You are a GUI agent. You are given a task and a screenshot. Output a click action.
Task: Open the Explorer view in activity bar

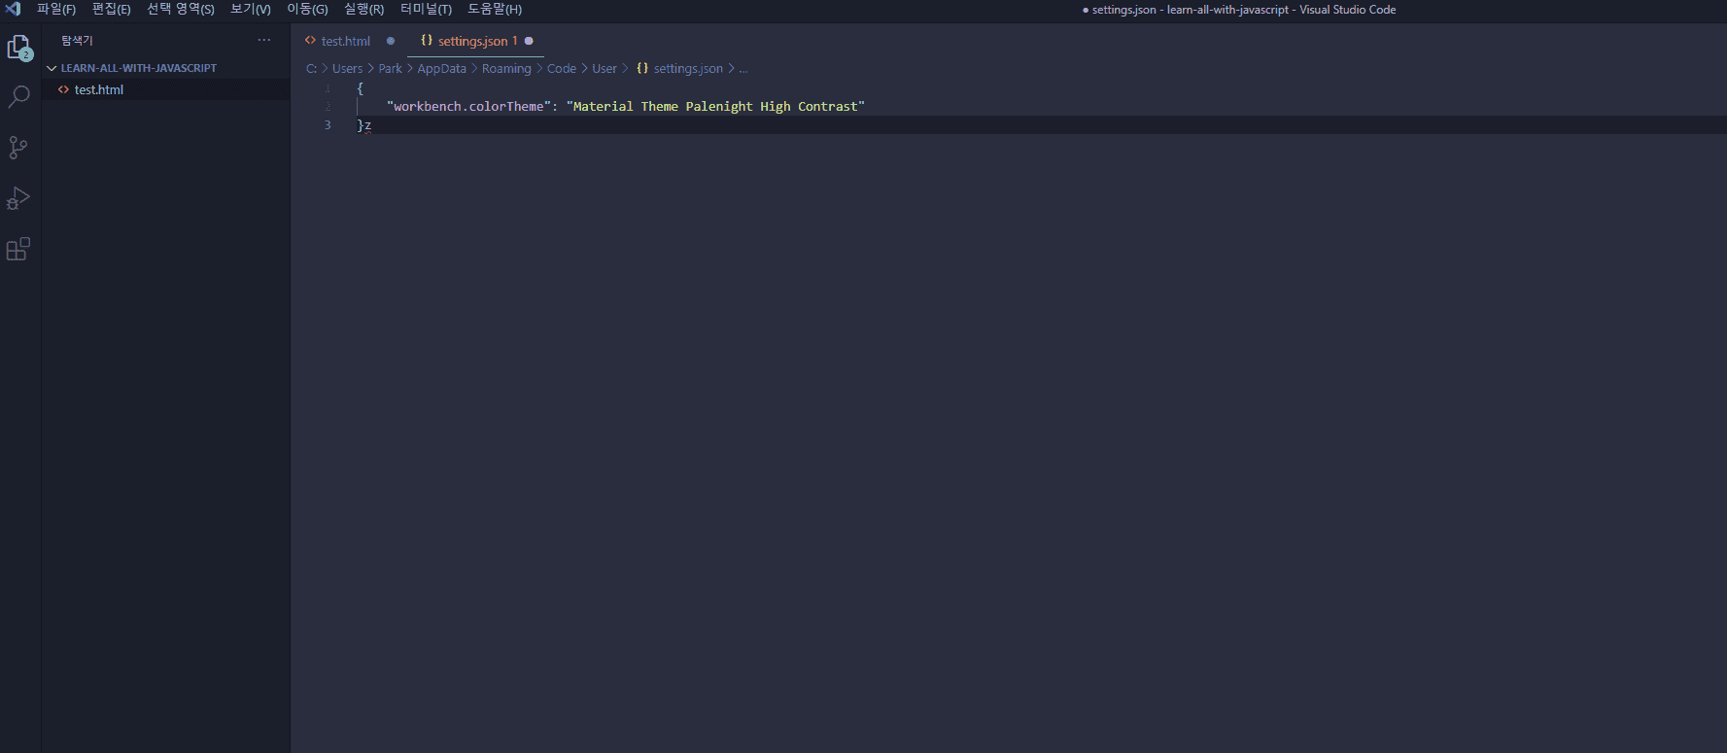click(x=19, y=48)
